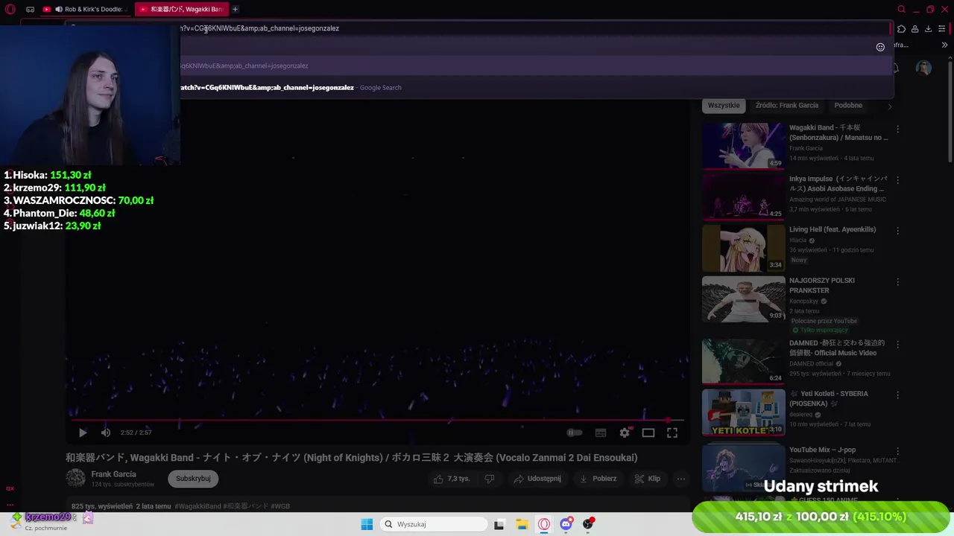Open Opera GX from the taskbar
The height and width of the screenshot is (536, 954).
(544, 524)
